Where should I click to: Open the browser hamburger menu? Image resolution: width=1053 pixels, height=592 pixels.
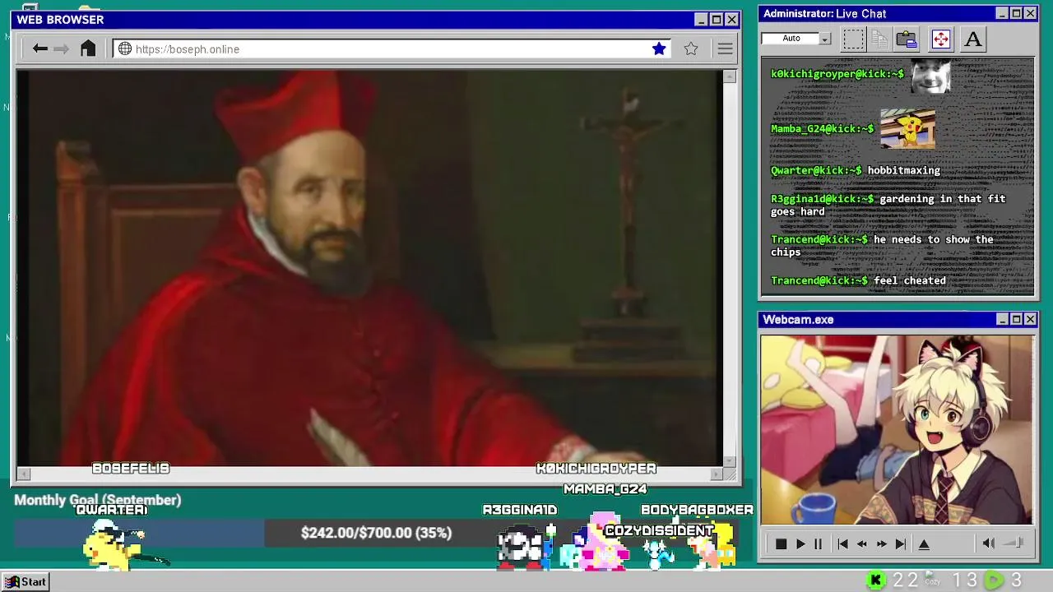[x=725, y=49]
